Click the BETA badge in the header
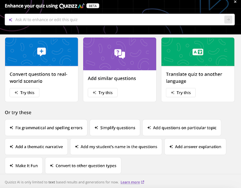Screen dimensions: 241x188 [93, 6]
